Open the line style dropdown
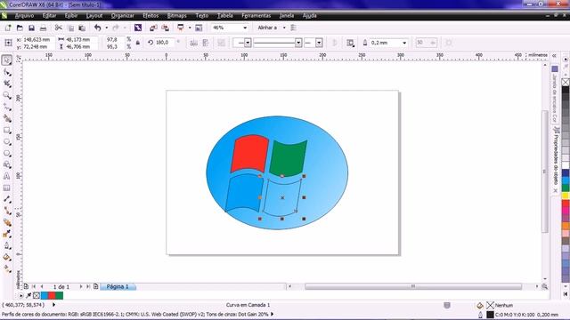570x320 pixels. click(x=298, y=43)
